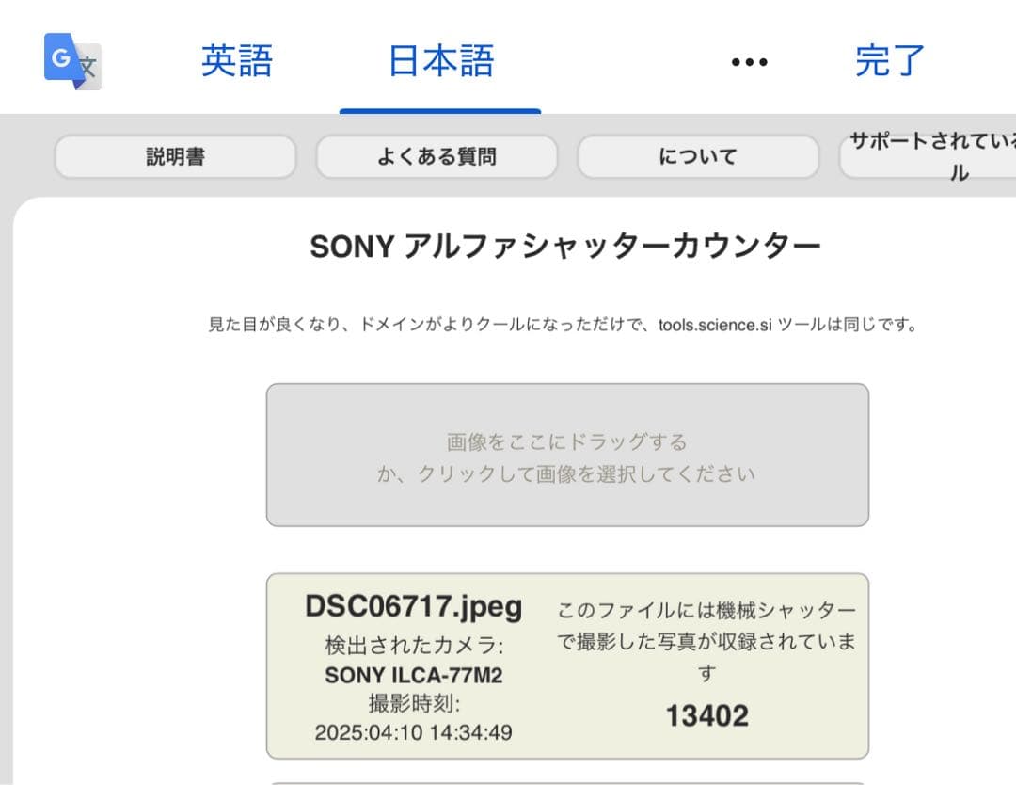This screenshot has width=1016, height=785.
Task: Tap 完了 to finish translating
Action: pyautogui.click(x=888, y=60)
